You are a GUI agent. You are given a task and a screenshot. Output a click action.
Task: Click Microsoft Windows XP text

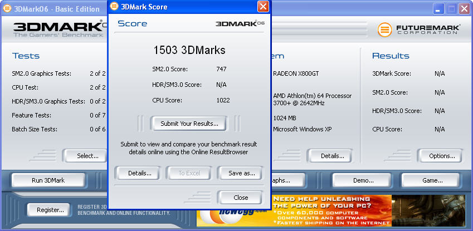pos(303,129)
